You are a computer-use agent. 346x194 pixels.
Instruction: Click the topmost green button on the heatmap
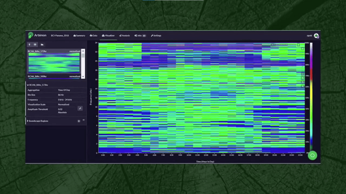298,45
